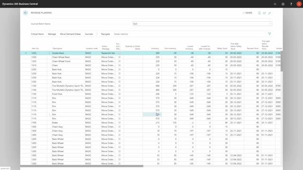303x170 pixels.
Task: Open the help question mark icon
Action: 291,4
